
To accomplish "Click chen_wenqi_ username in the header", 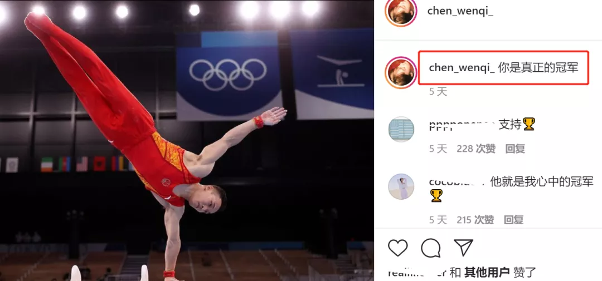I will pyautogui.click(x=460, y=11).
